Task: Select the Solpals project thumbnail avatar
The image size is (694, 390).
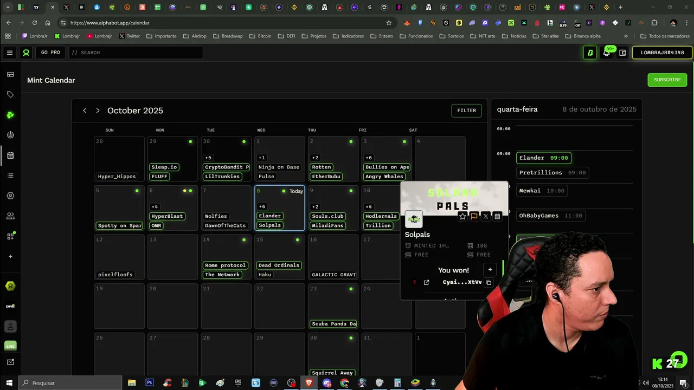Action: 414,219
